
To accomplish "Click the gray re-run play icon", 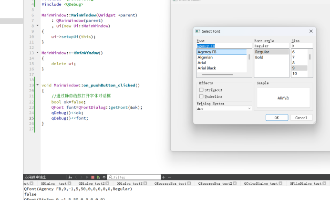I will point(87,177).
